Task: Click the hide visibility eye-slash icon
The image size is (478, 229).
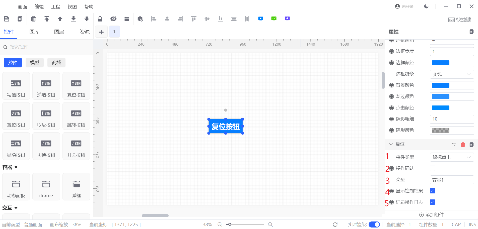Action: point(113,19)
